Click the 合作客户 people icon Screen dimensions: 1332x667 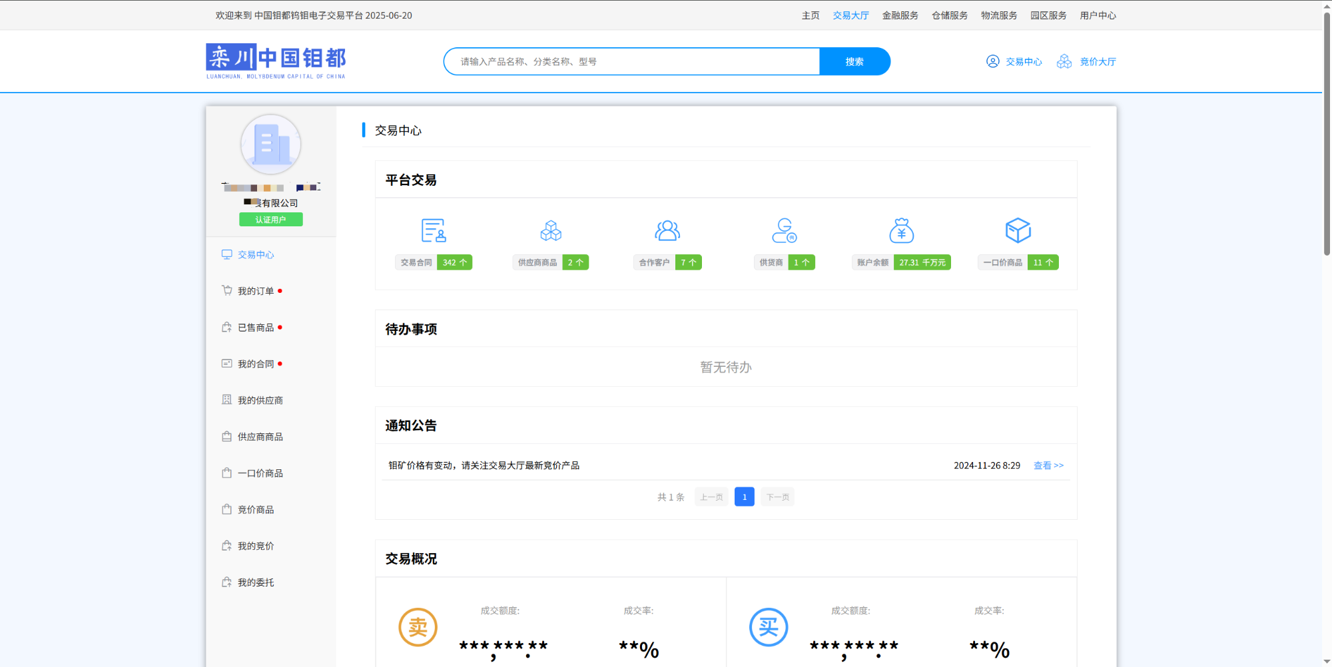[667, 230]
